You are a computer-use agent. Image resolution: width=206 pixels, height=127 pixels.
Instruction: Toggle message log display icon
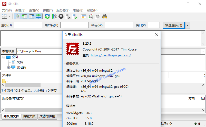(x=18, y=16)
